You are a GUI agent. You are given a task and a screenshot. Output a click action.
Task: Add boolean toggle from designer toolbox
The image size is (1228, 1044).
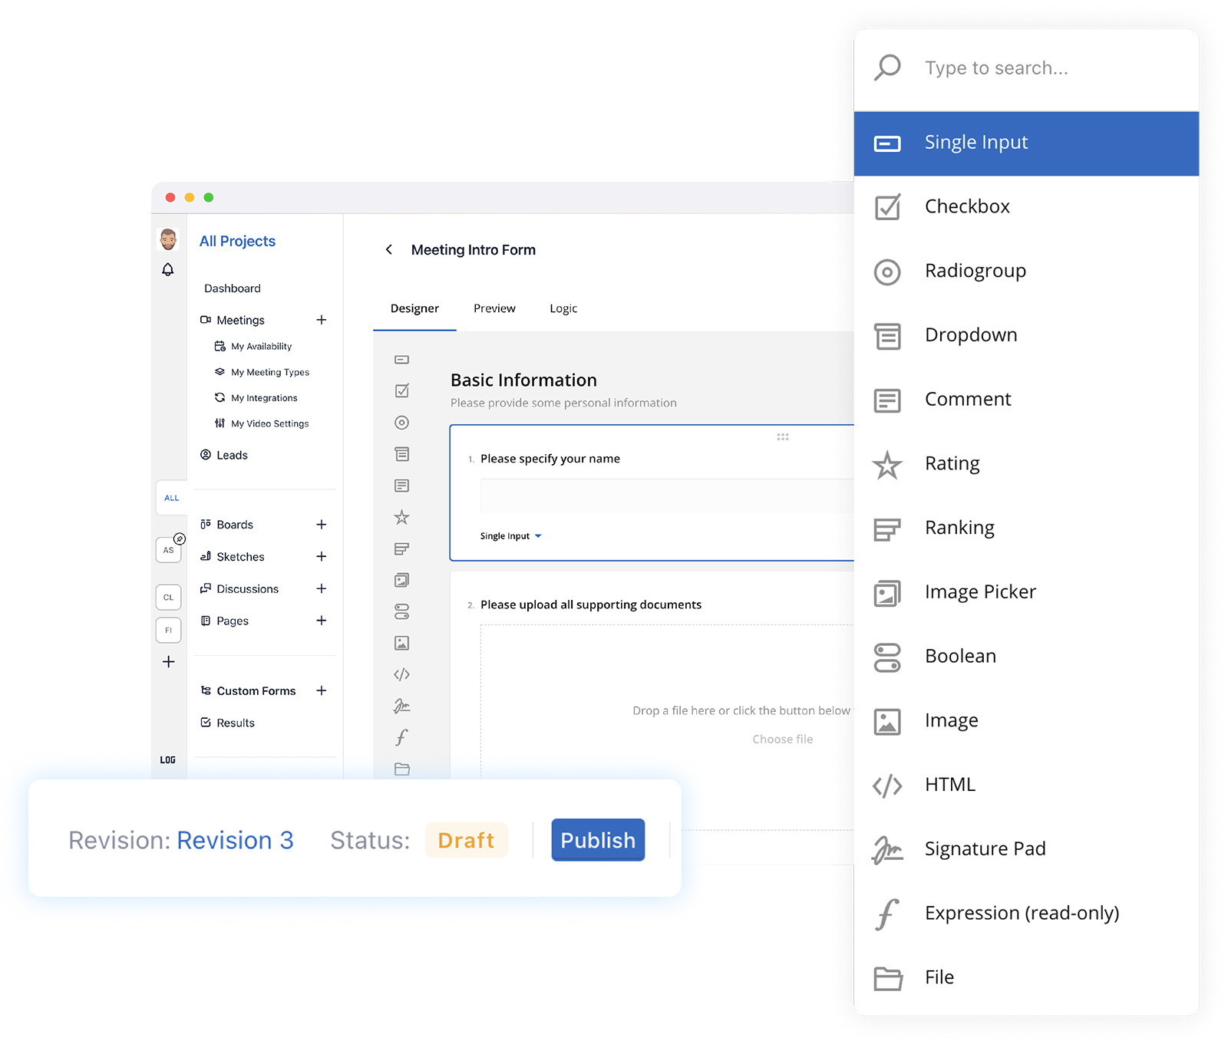[401, 611]
